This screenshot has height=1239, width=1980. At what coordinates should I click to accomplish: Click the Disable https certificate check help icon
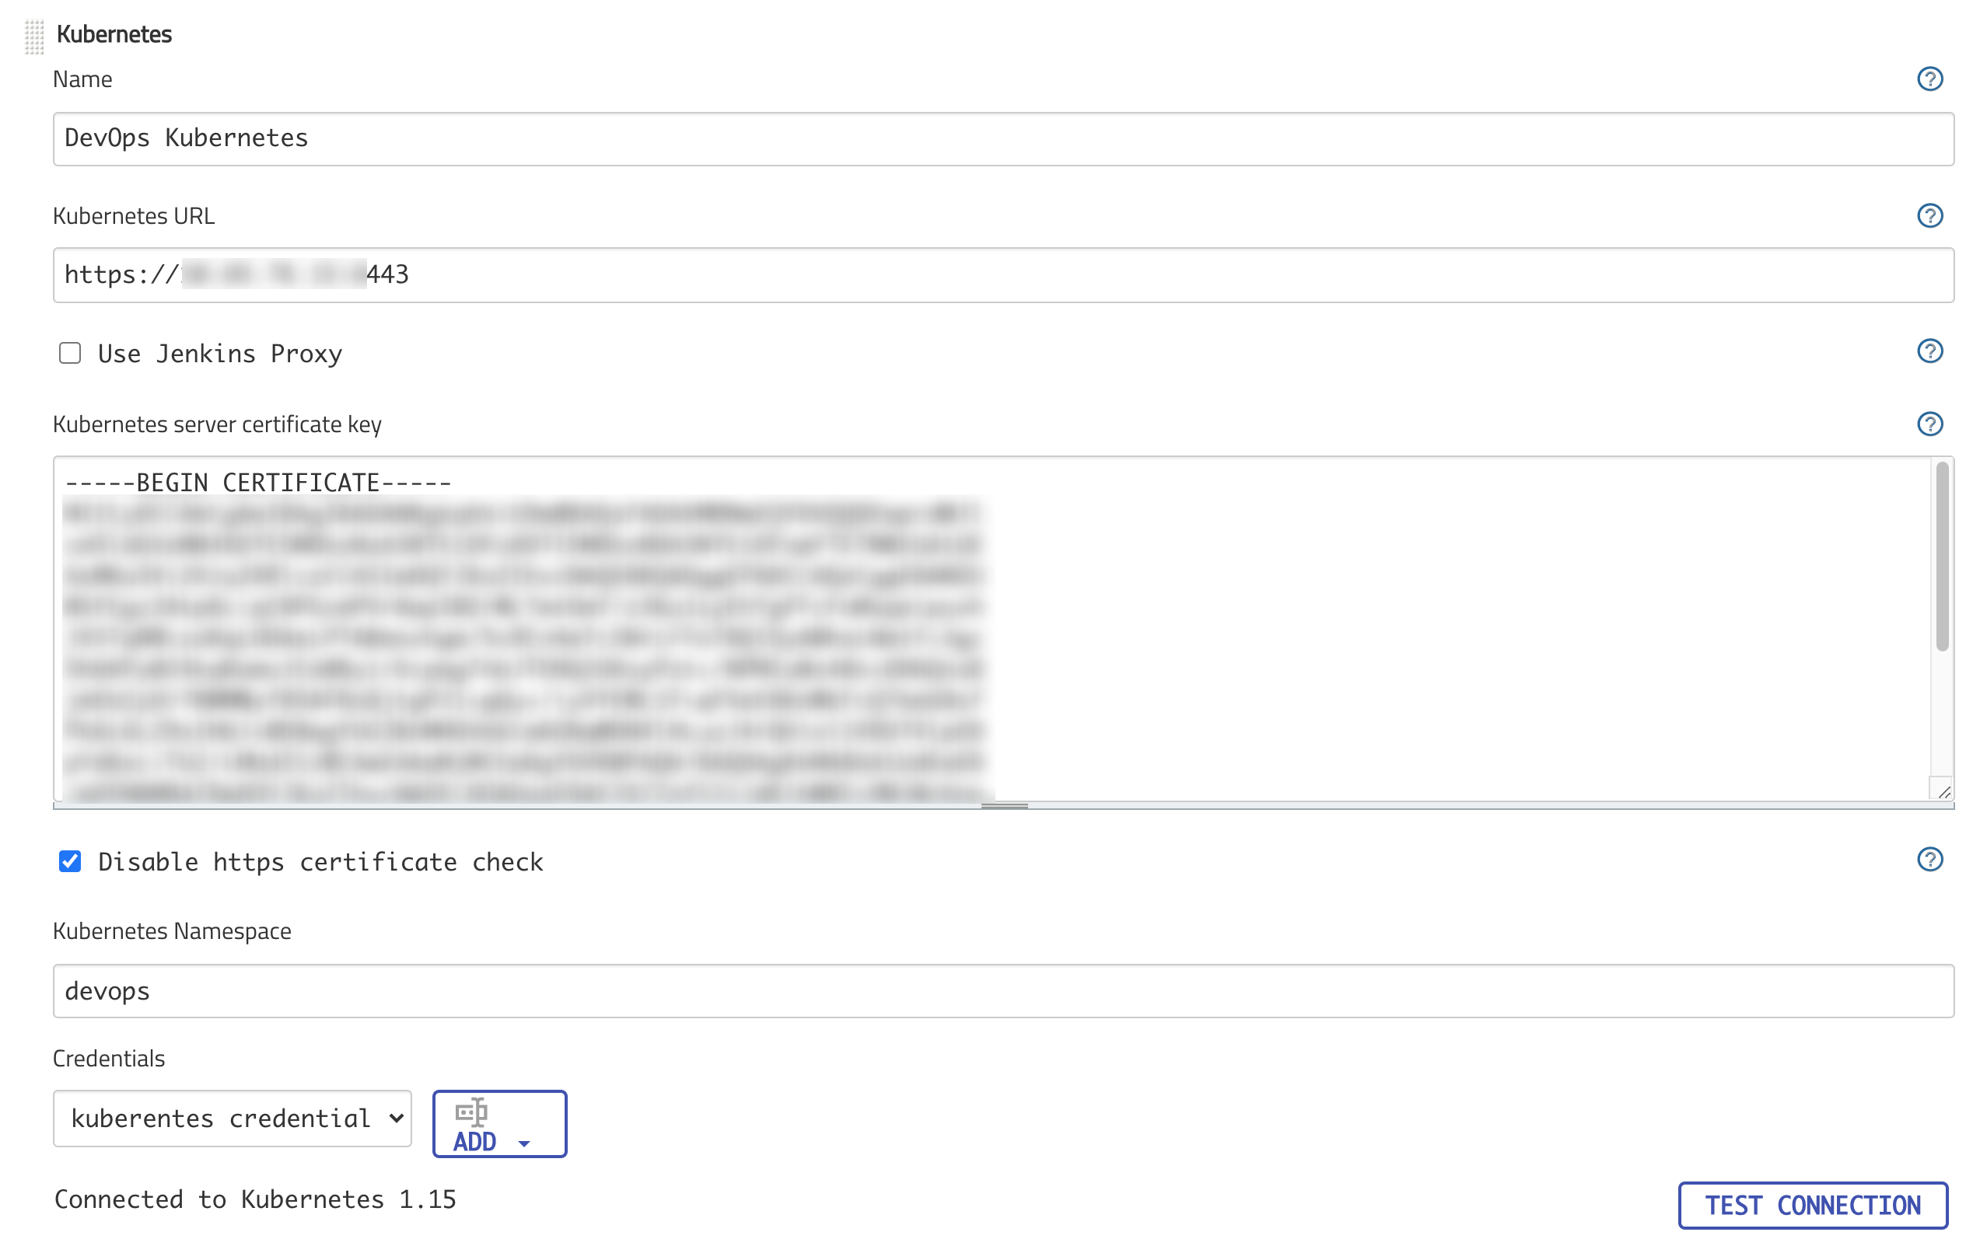coord(1932,860)
